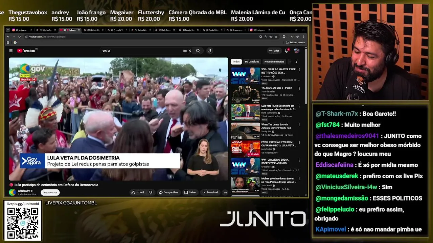Open YouTube notifications bell
The height and width of the screenshot is (243, 433).
[287, 51]
